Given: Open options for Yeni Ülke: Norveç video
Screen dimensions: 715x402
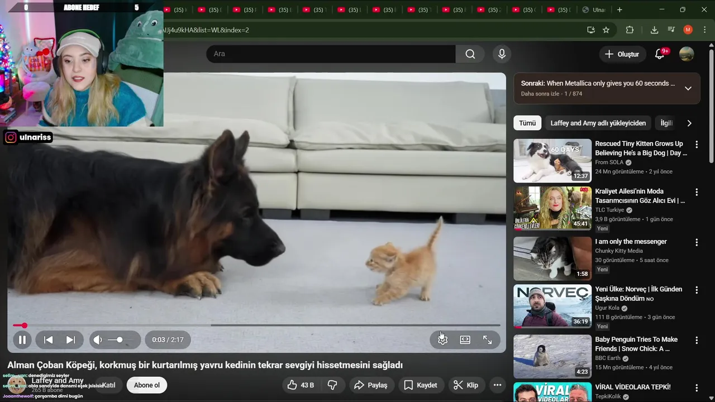Looking at the screenshot, I should tap(696, 290).
